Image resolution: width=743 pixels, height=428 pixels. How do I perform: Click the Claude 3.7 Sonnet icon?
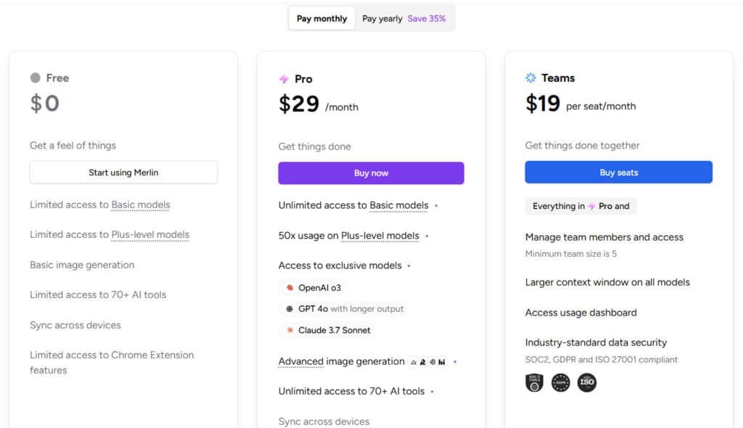click(x=290, y=330)
